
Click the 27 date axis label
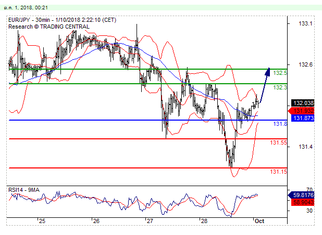150,221
